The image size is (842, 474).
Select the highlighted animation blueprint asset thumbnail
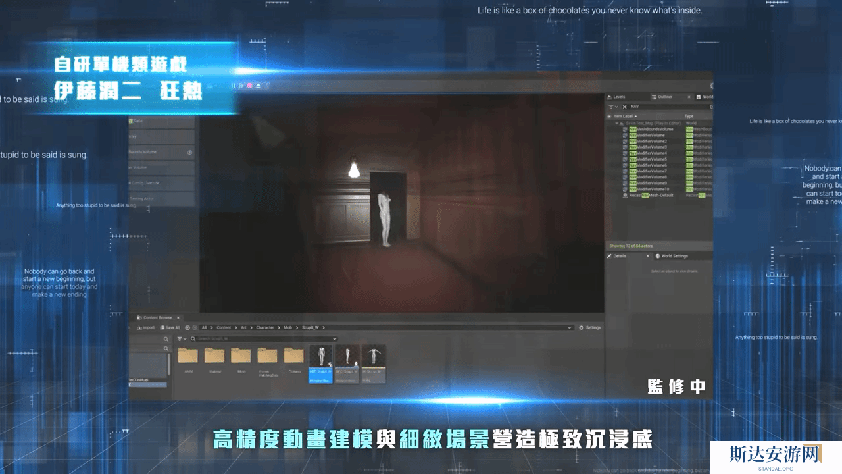pos(321,363)
